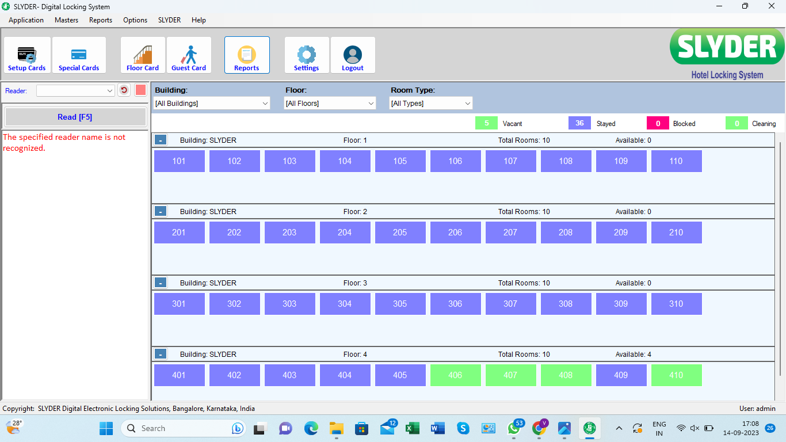Select vacant room 406
This screenshot has height=442, width=786.
coord(455,375)
